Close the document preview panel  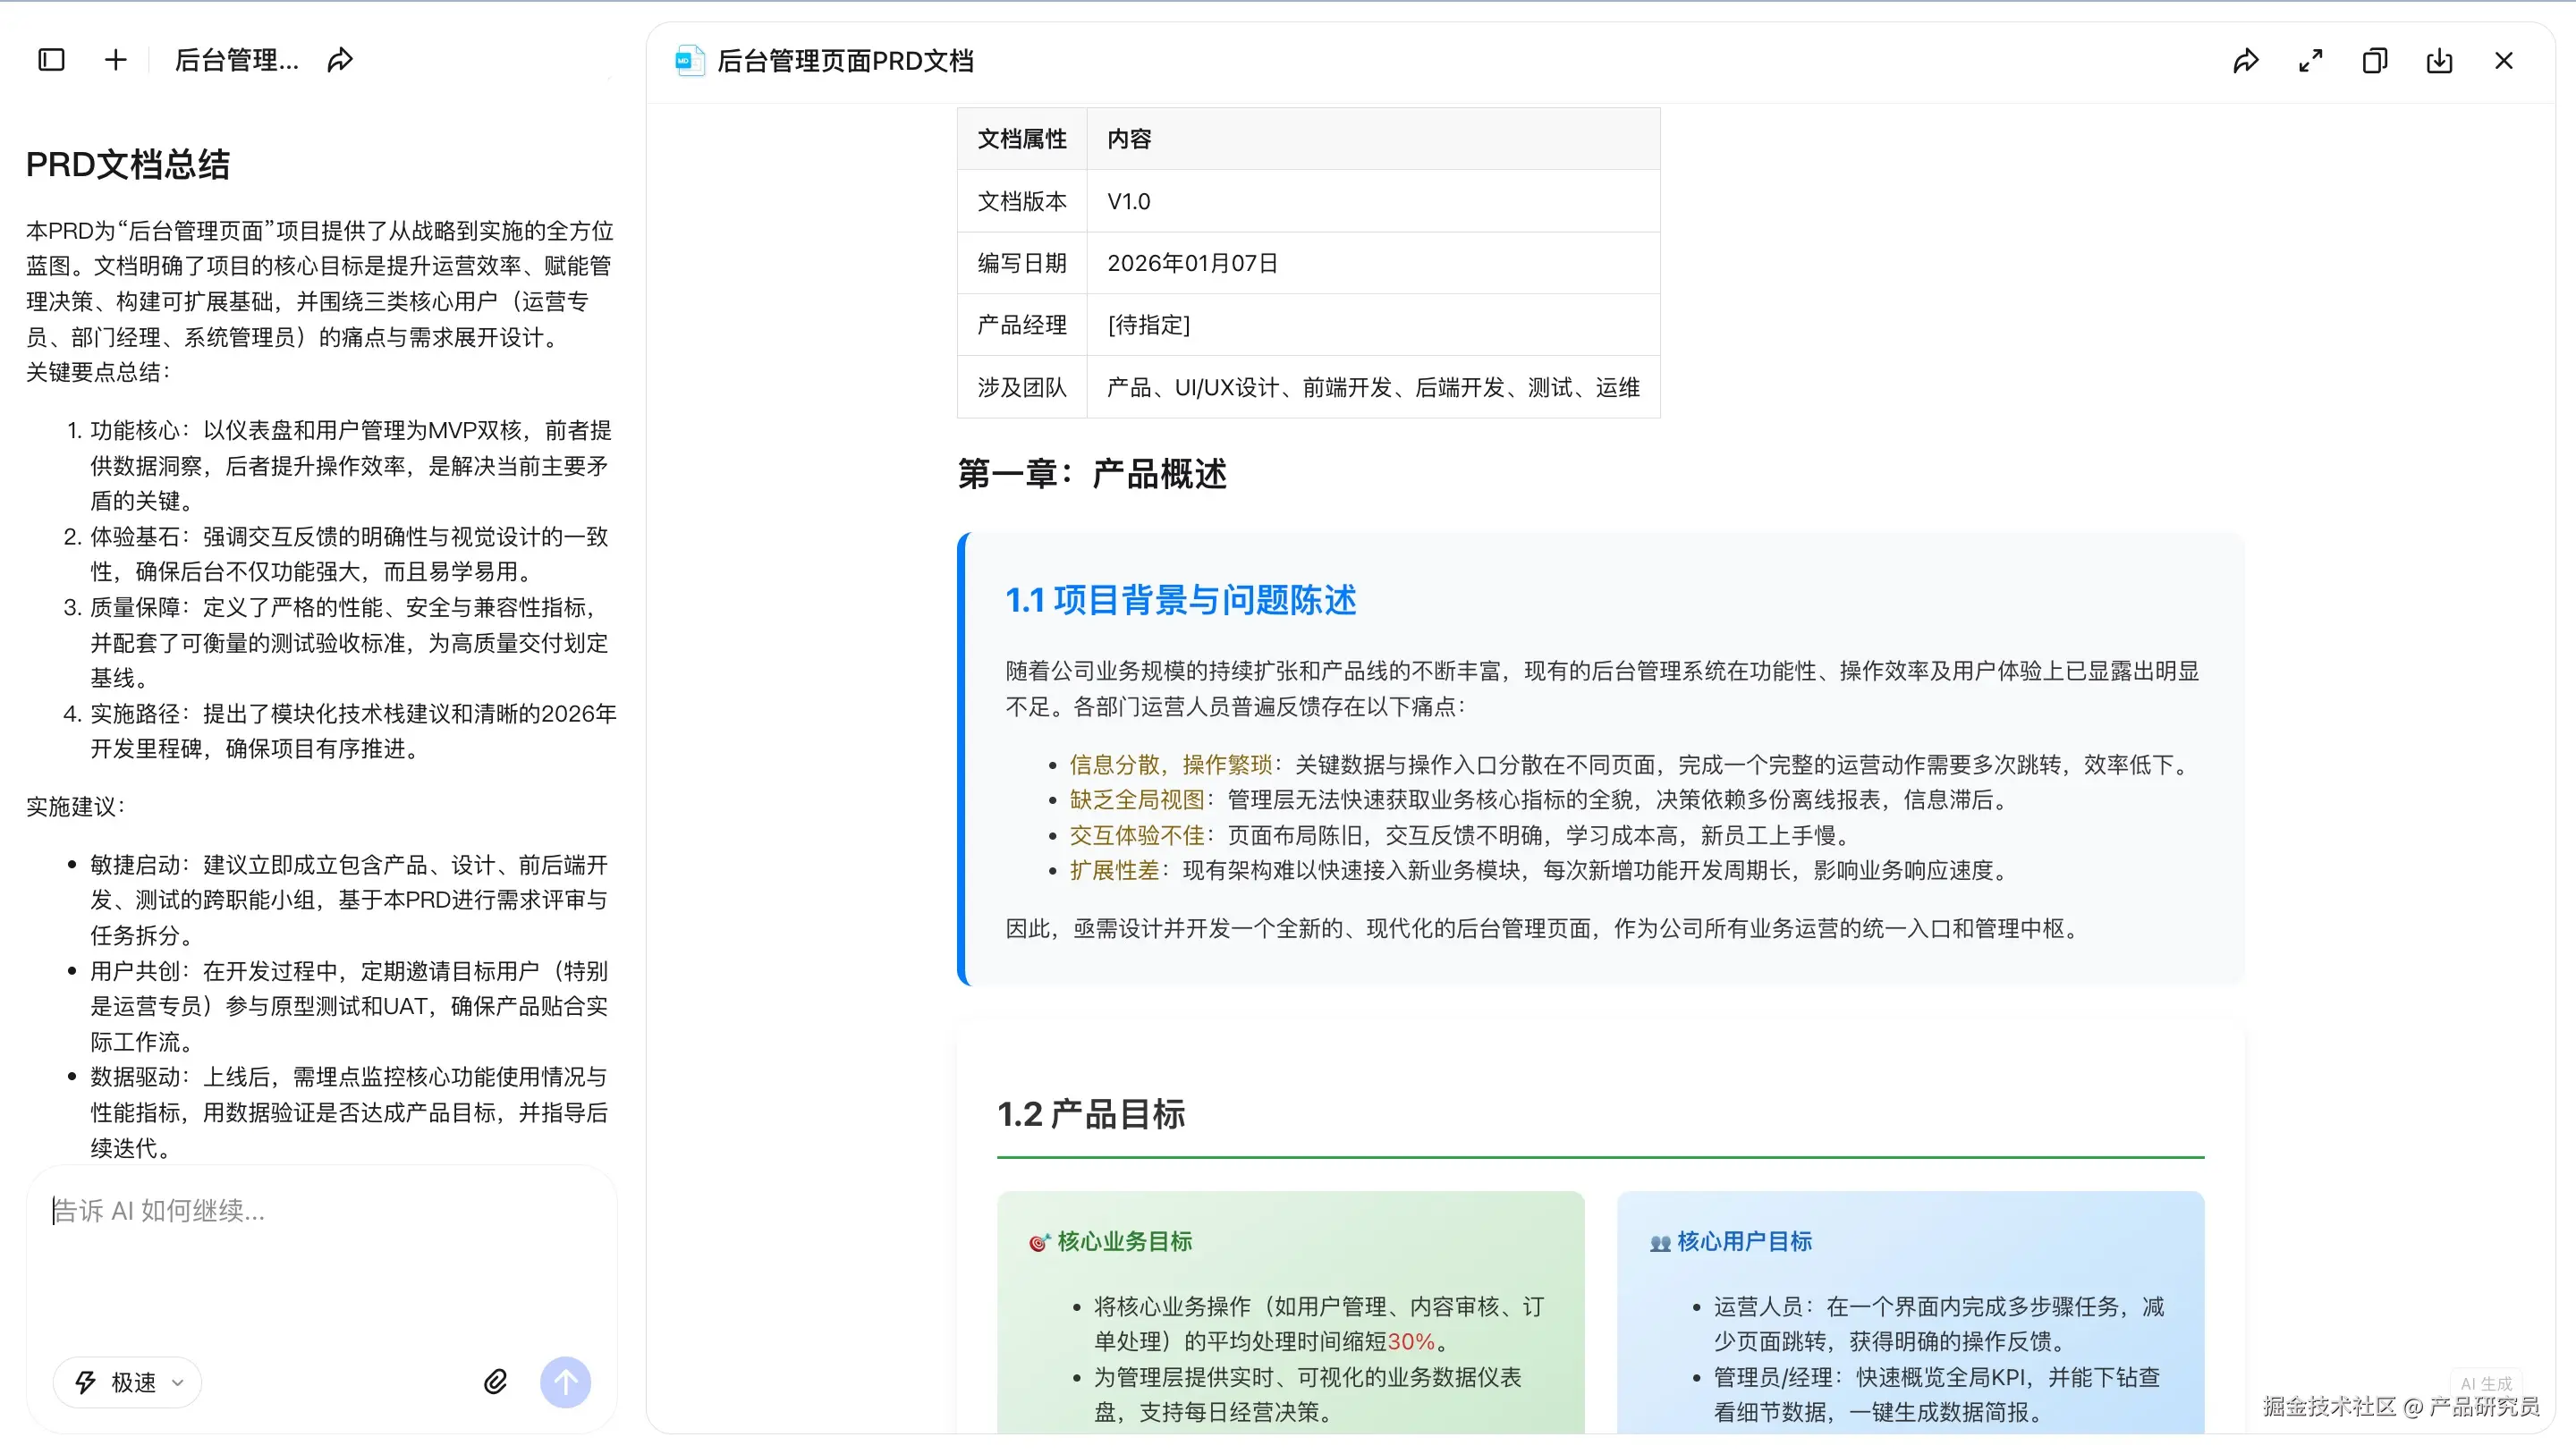[x=2503, y=61]
